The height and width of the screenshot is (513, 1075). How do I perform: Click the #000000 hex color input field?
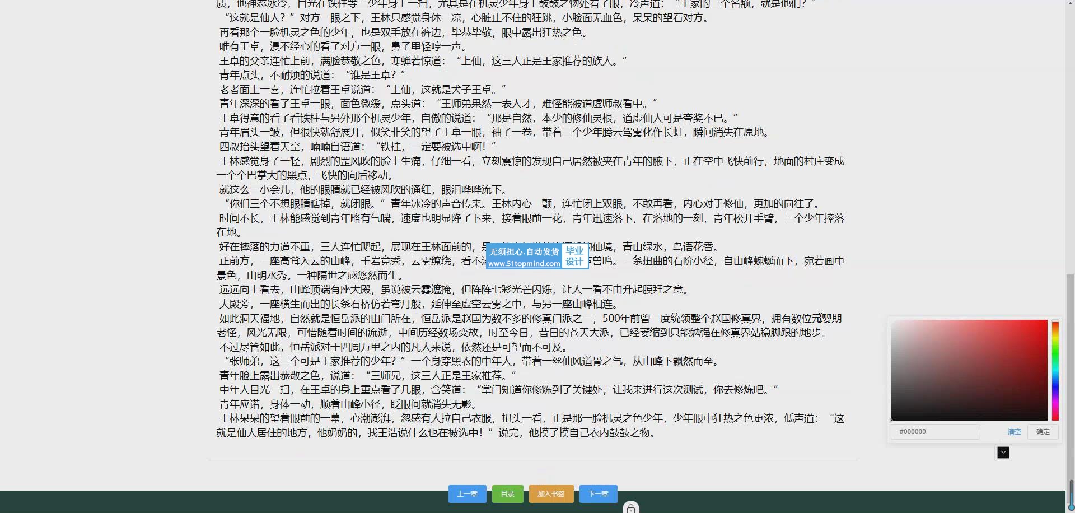[935, 432]
